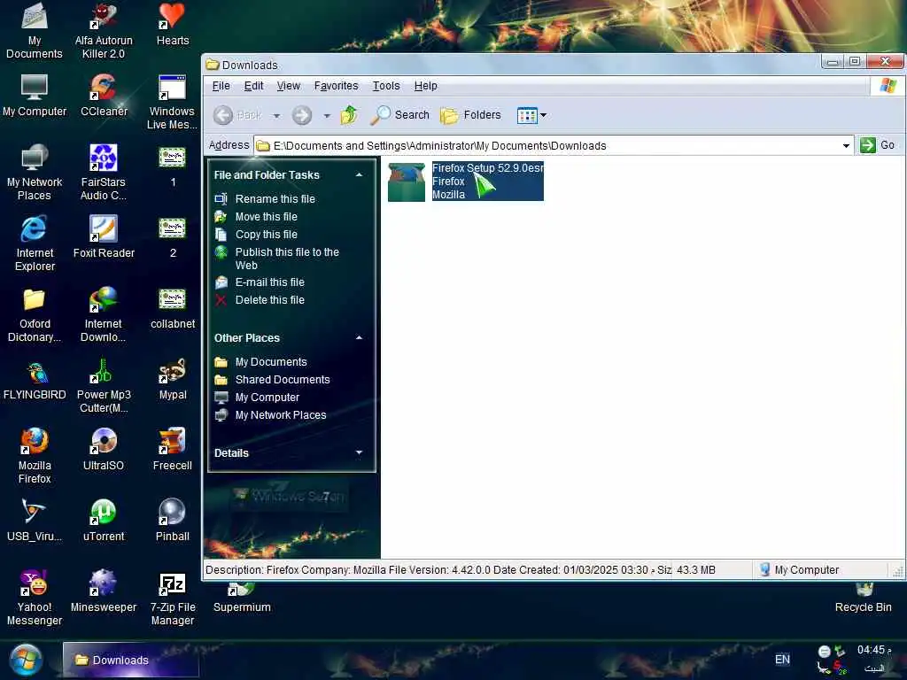Open the Windows Start orb
Image resolution: width=907 pixels, height=680 pixels.
25,660
